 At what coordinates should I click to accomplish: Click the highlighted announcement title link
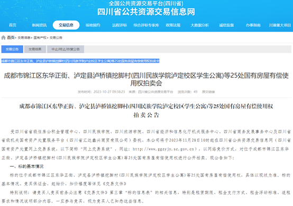pyautogui.click(x=80, y=61)
